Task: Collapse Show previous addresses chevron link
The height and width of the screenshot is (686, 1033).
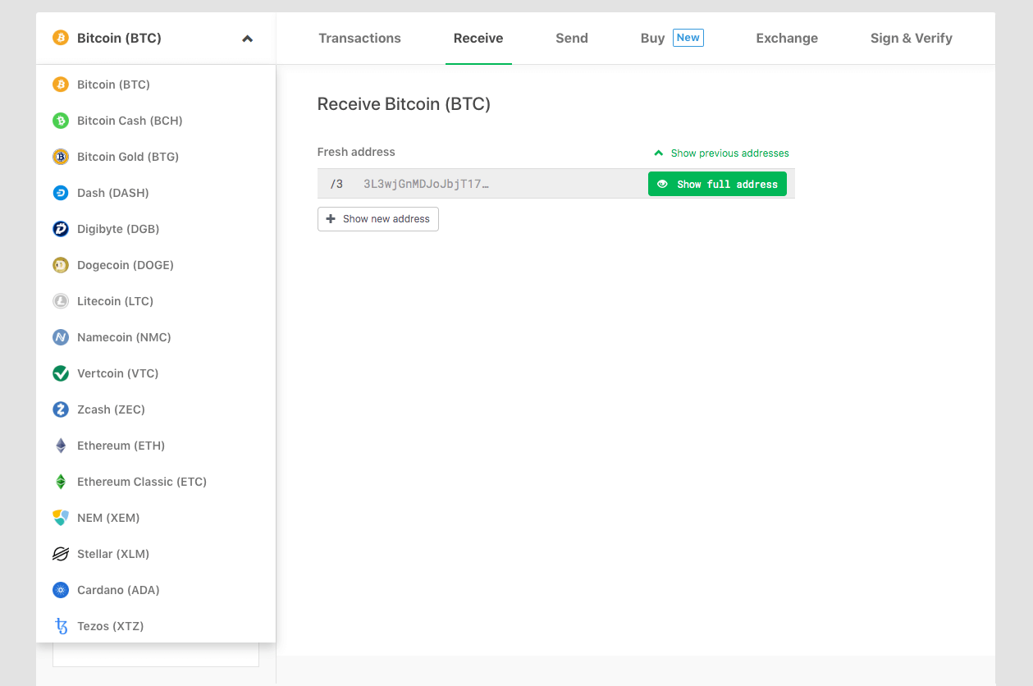Action: (721, 153)
